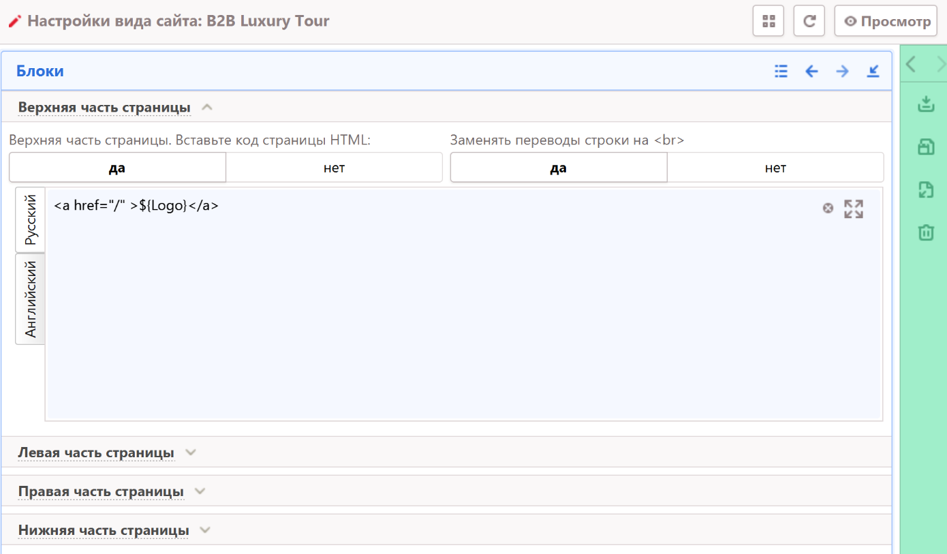Select 'нет' for inserting page HTML code
This screenshot has width=947, height=554.
coord(334,168)
